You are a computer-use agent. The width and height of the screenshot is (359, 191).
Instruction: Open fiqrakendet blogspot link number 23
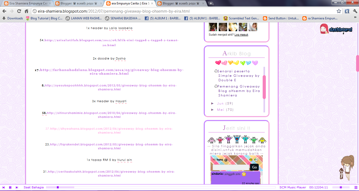[x=112, y=146]
